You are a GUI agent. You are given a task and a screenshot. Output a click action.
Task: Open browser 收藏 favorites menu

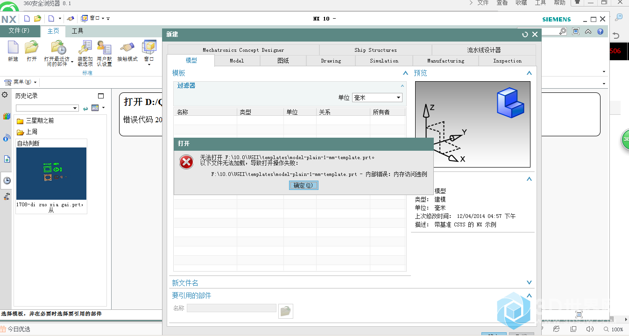coord(521,3)
